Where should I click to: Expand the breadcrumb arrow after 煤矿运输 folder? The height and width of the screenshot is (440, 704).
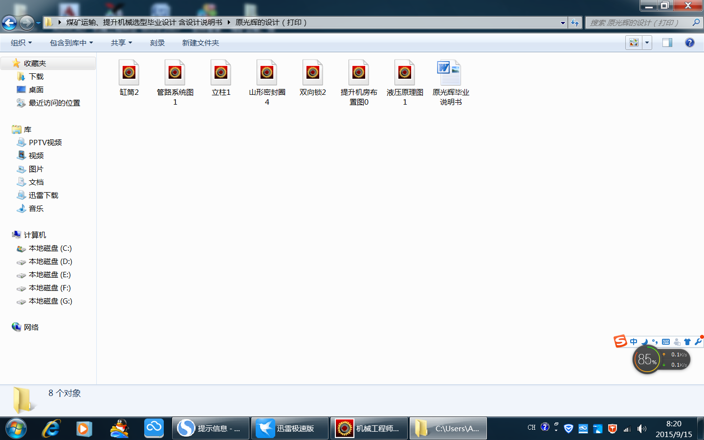[229, 22]
